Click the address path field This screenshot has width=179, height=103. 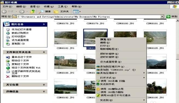click(87, 17)
